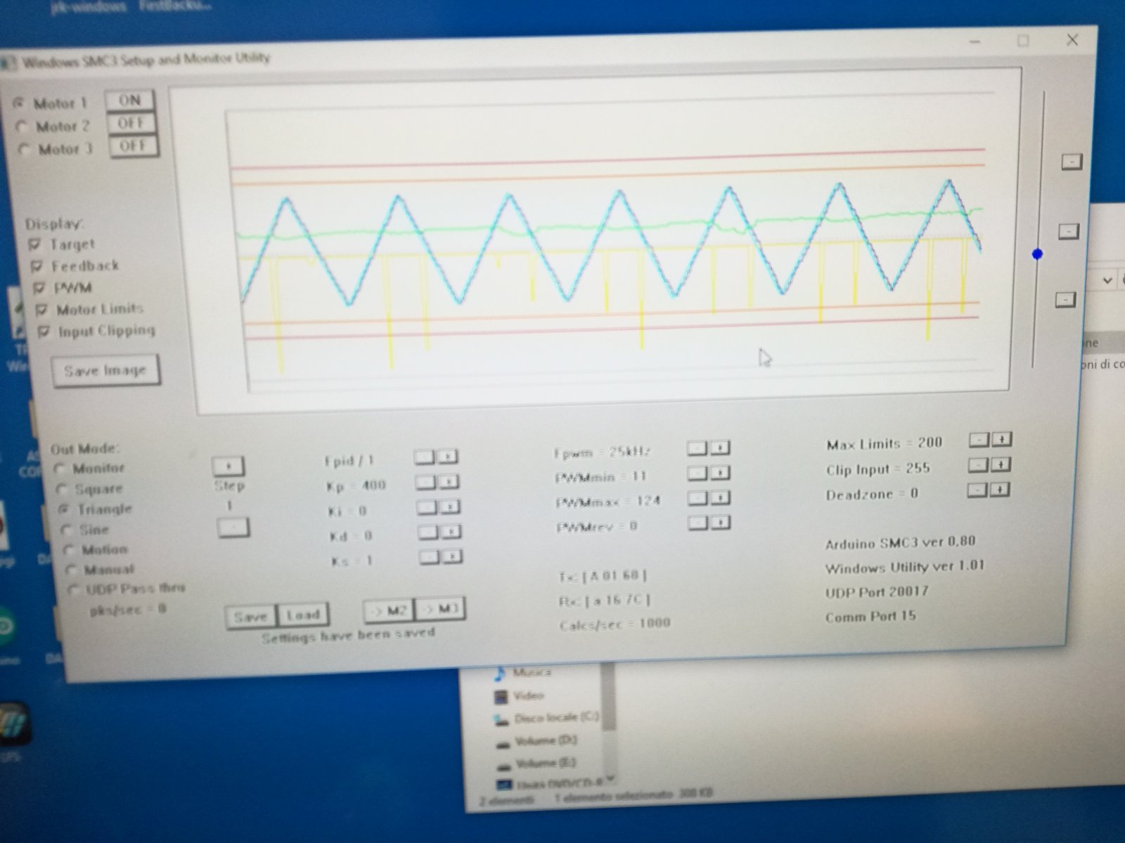Toggle the Motor Limits checkbox
Image resolution: width=1125 pixels, height=843 pixels.
[42, 310]
